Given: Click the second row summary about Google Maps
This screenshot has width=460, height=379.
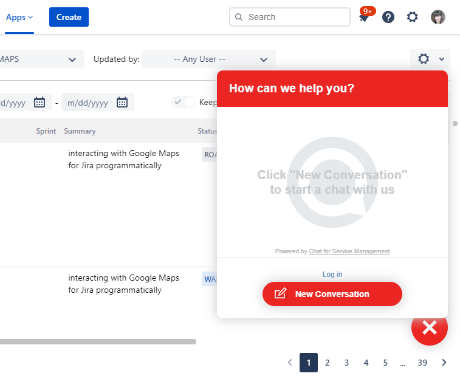Looking at the screenshot, I should [x=123, y=284].
